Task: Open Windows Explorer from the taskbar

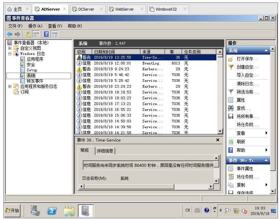Action: (x=69, y=211)
